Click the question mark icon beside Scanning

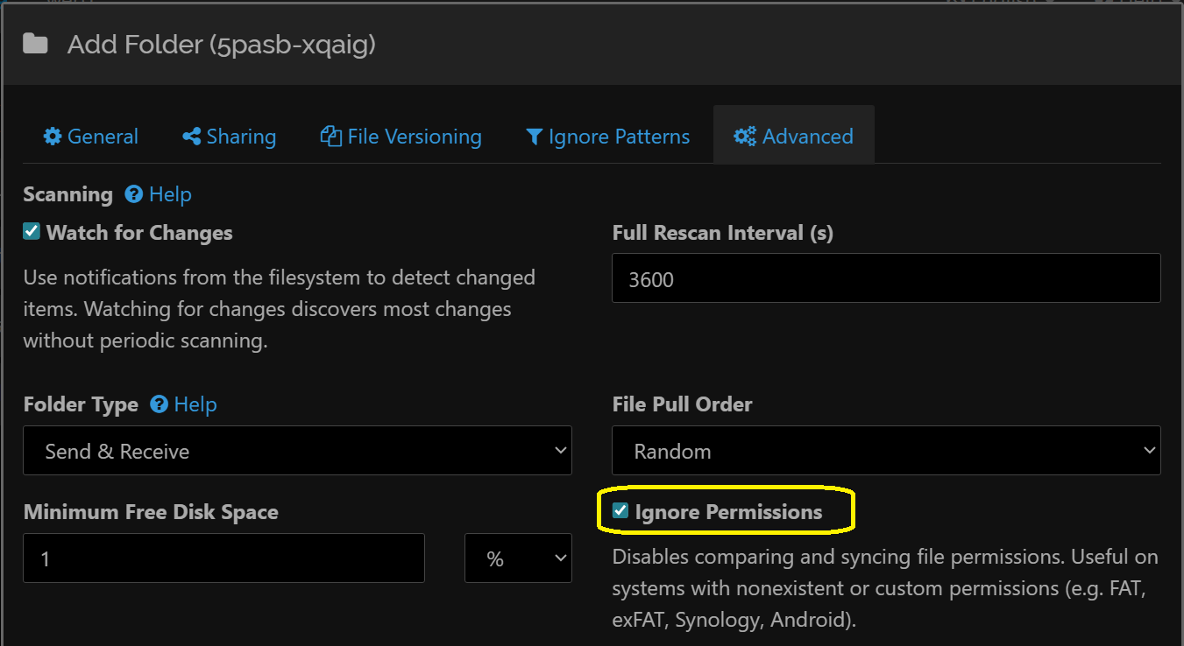tap(134, 194)
